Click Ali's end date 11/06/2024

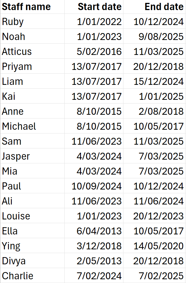(x=158, y=201)
